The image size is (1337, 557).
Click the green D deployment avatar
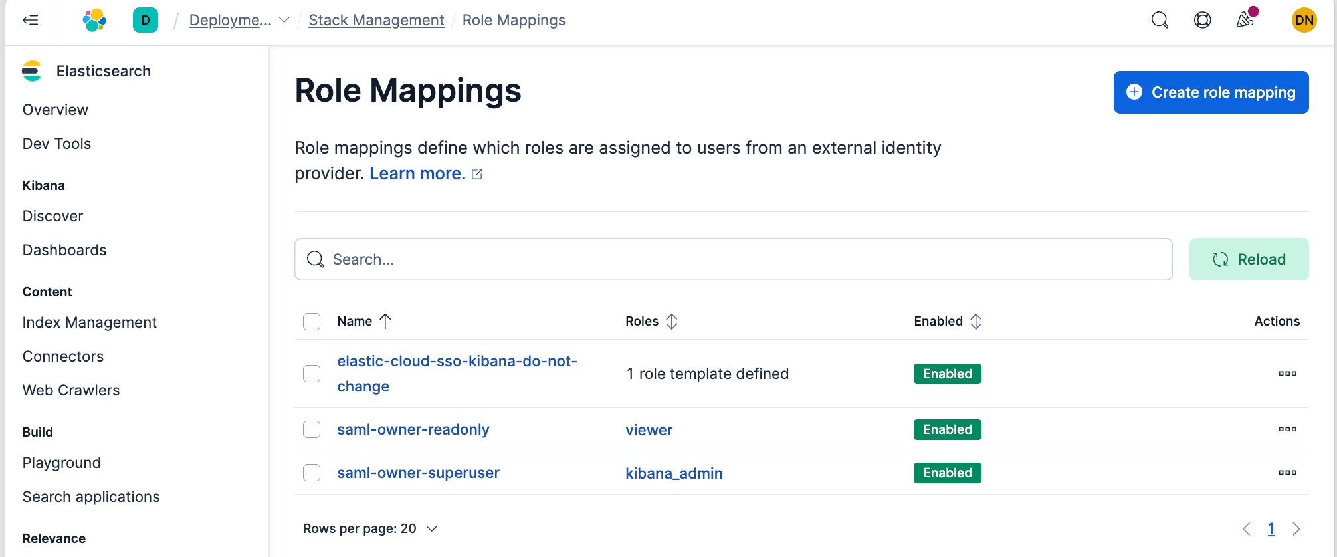(146, 20)
